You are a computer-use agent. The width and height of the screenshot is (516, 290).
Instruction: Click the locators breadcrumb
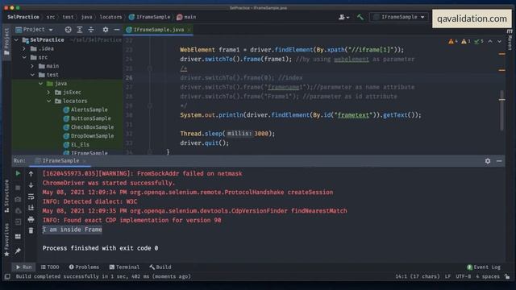[x=110, y=17]
